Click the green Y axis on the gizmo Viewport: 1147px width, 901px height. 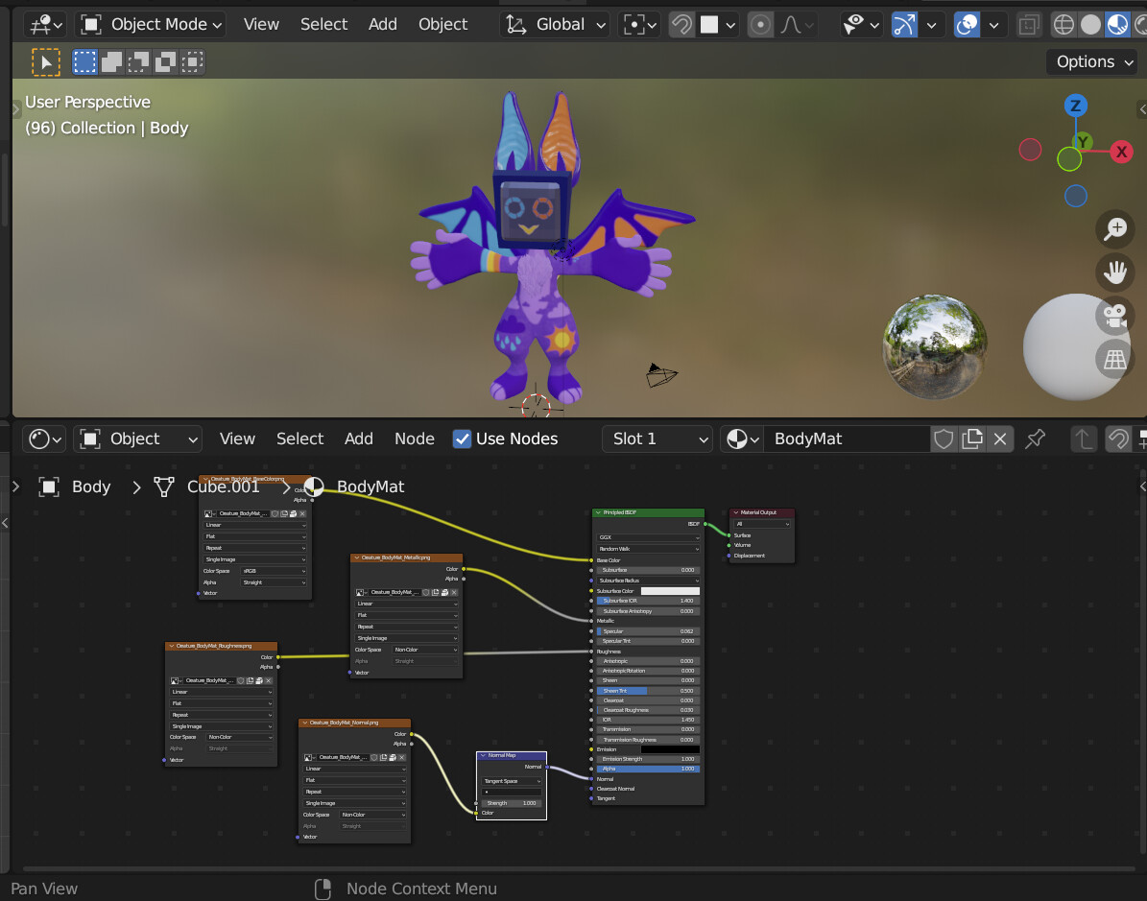pyautogui.click(x=1083, y=141)
